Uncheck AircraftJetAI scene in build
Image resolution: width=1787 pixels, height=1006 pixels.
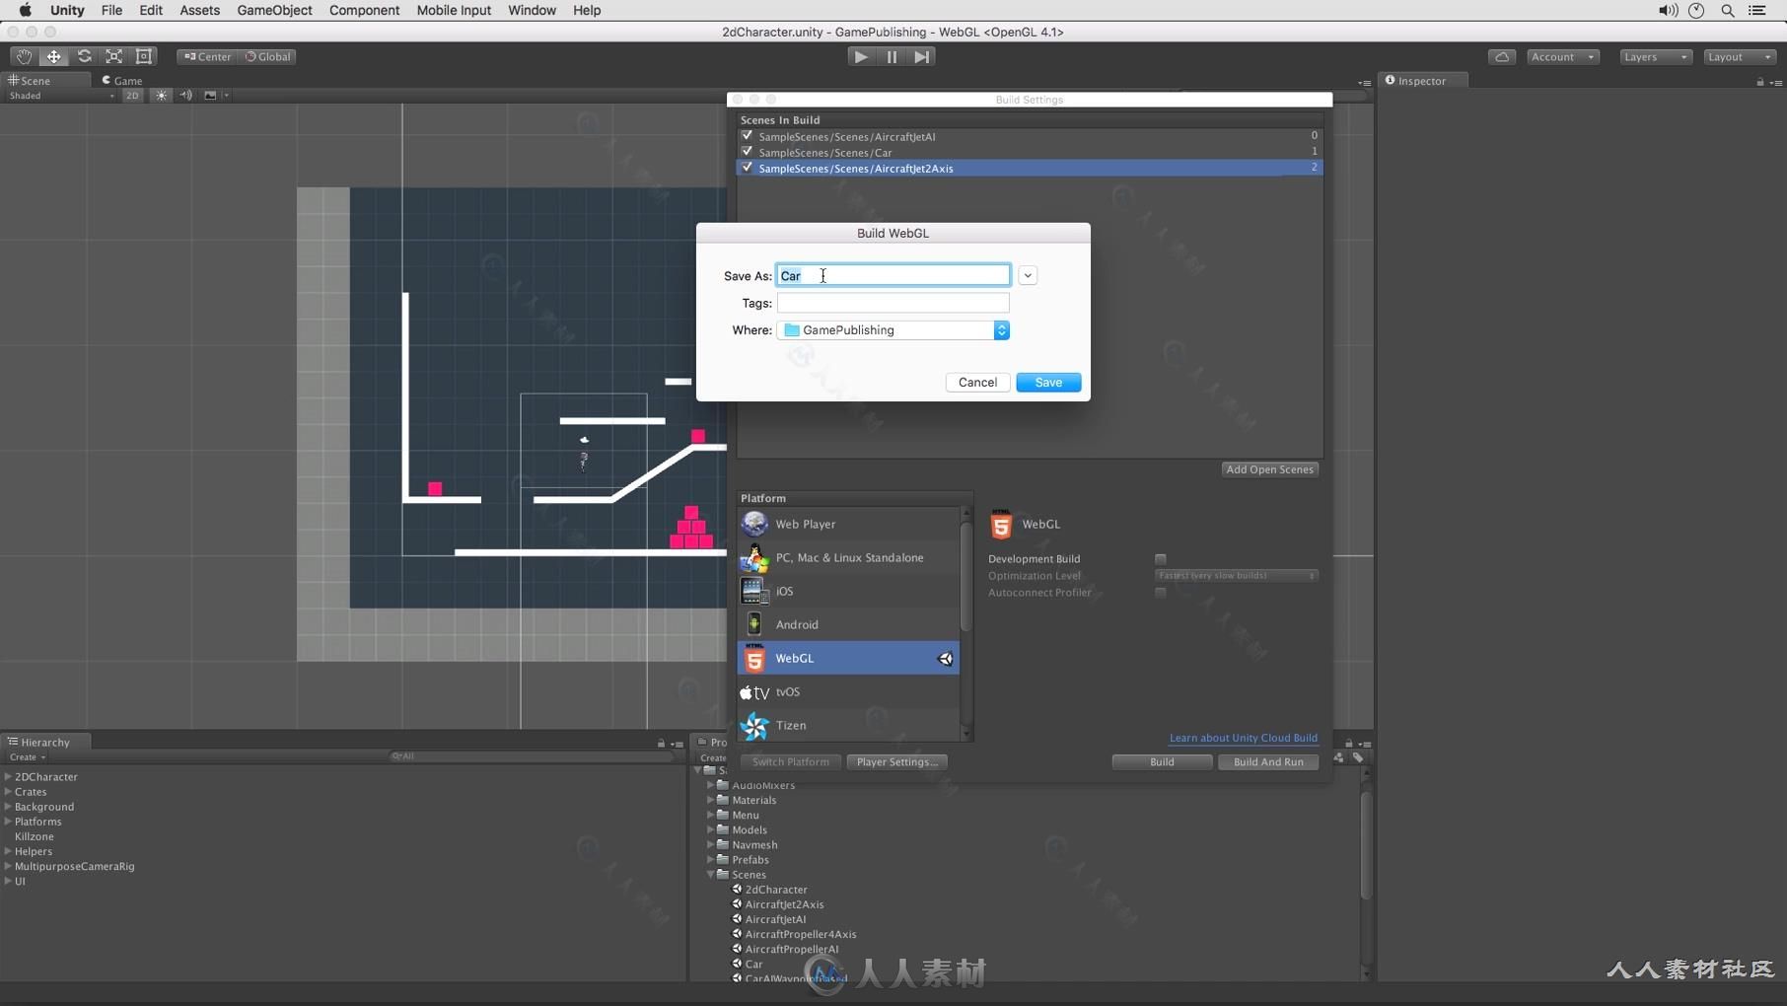[747, 136]
